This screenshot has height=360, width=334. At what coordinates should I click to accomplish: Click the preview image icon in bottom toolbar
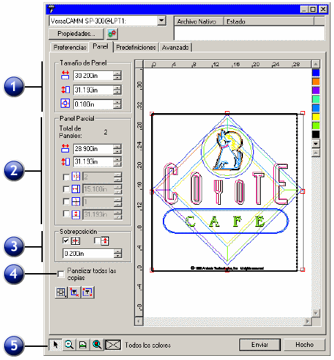[x=83, y=345]
